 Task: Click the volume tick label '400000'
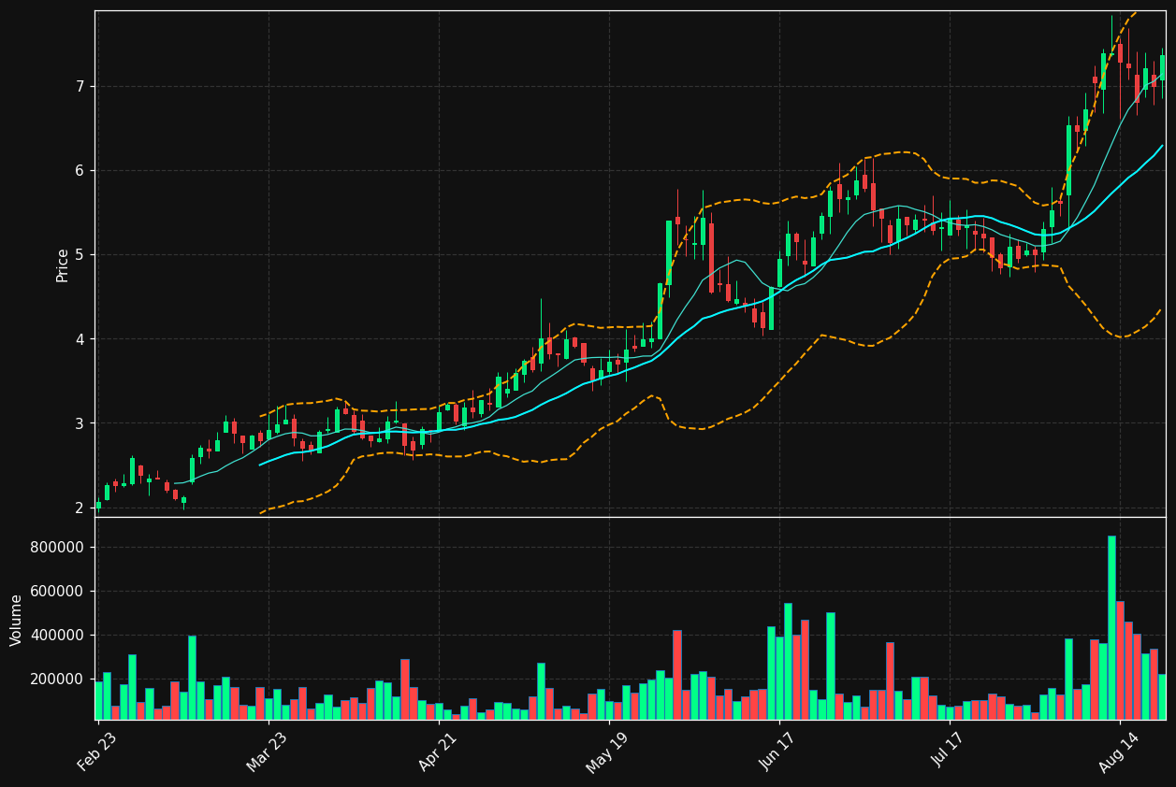pyautogui.click(x=57, y=636)
